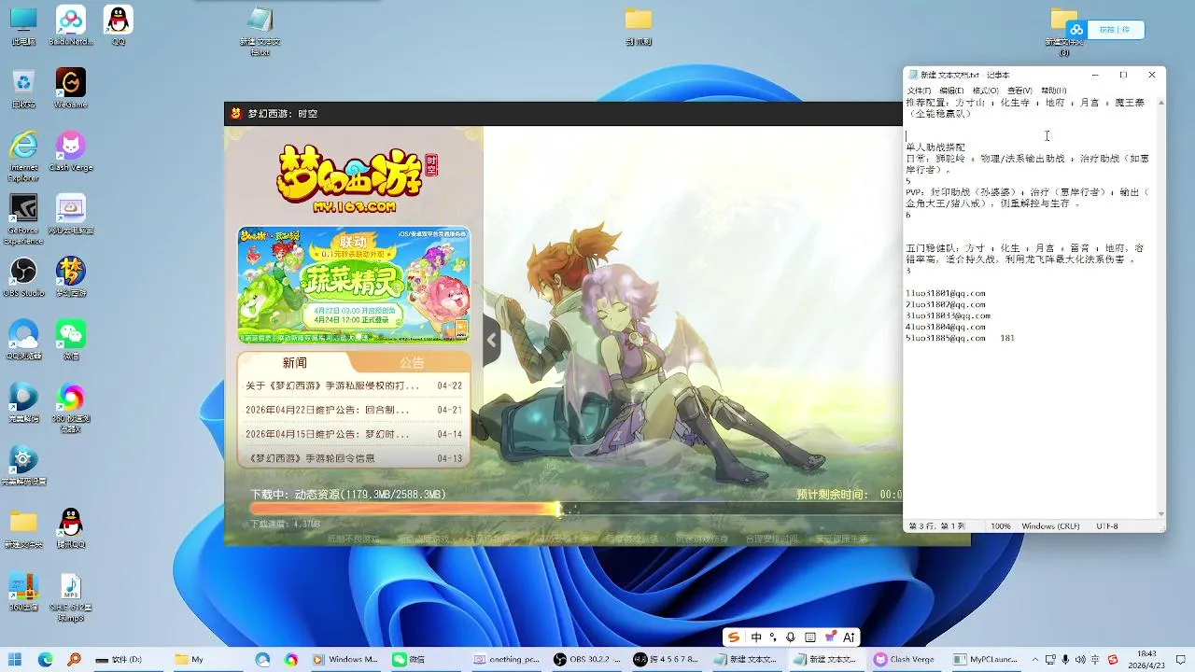Screen dimensions: 1195x672
Task: Open the QQ desktop shortcut
Action: pos(118,25)
